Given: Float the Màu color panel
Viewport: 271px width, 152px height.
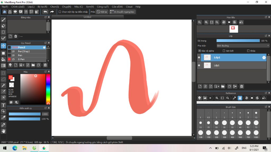Looking at the screenshot, I should click(46, 71).
